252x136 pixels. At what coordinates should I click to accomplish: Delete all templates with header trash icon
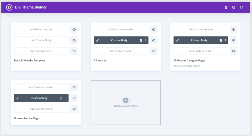point(226,7)
